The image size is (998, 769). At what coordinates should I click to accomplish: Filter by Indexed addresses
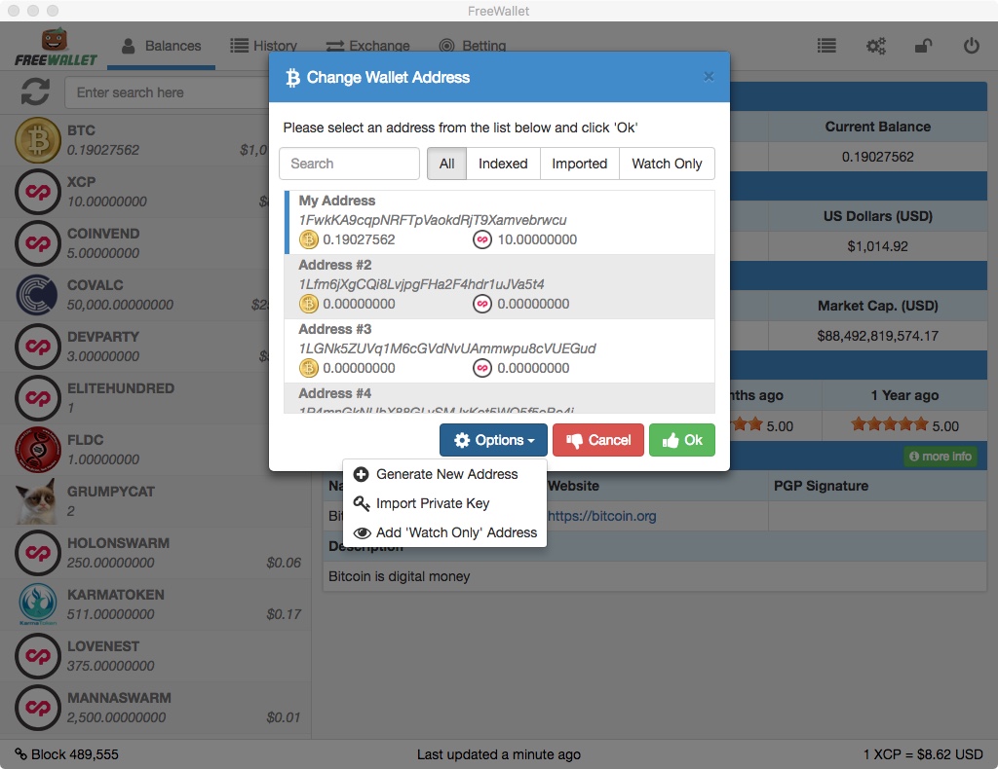[x=503, y=164]
